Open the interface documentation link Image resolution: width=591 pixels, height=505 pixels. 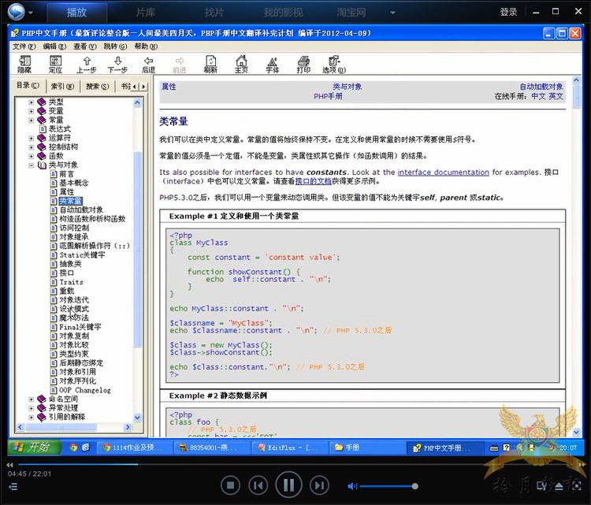443,172
